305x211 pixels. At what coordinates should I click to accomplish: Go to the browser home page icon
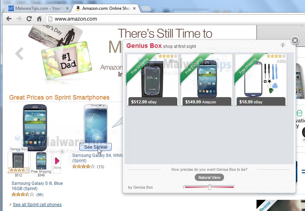coord(39,19)
